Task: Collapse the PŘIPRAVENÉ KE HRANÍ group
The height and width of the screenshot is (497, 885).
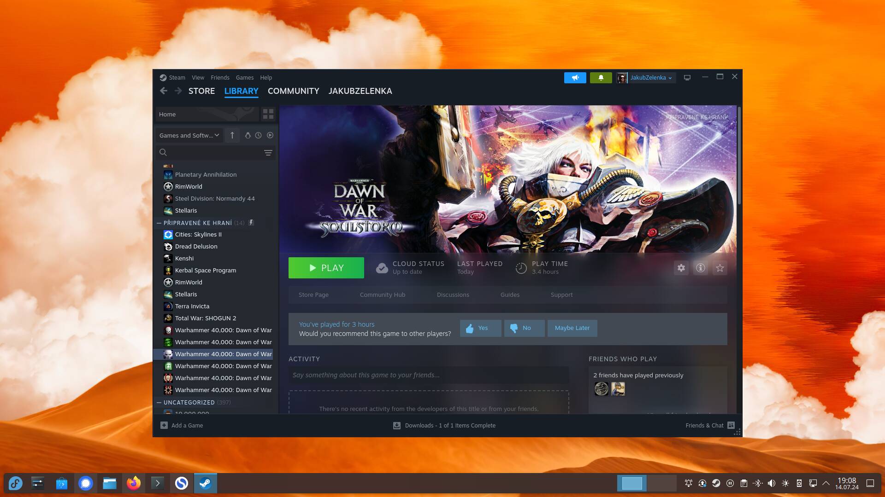Action: click(159, 223)
